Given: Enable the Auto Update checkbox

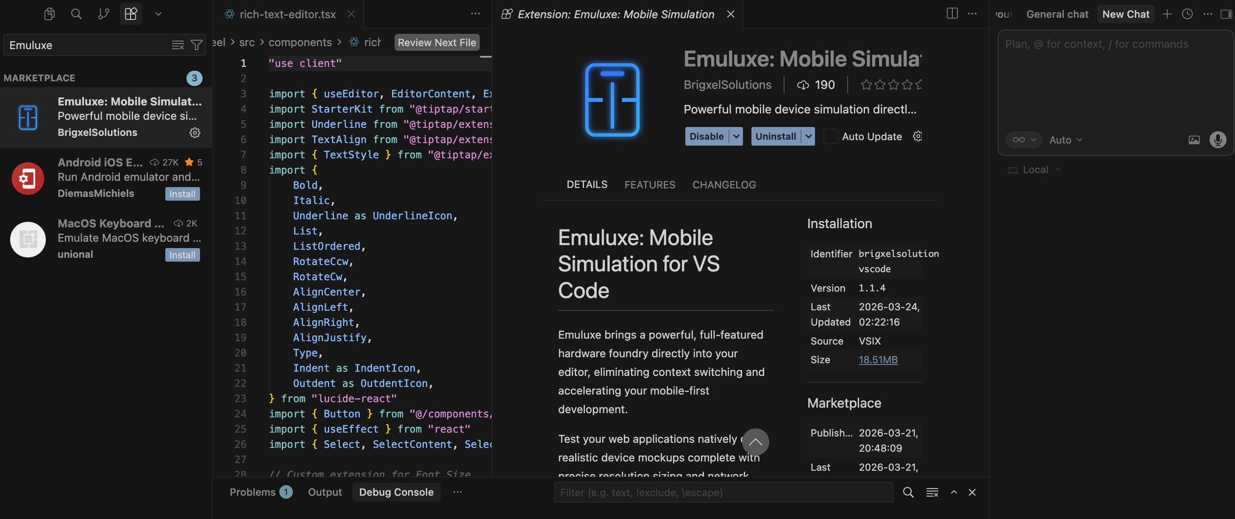Looking at the screenshot, I should coord(831,136).
